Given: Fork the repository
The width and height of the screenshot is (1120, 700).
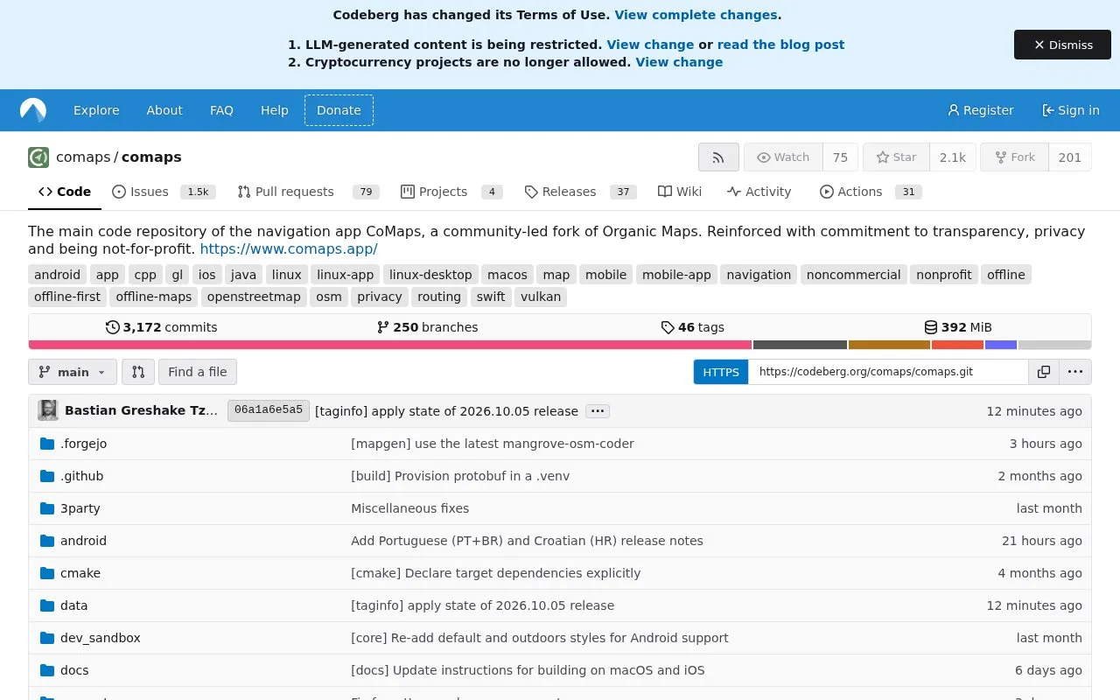Looking at the screenshot, I should coord(1014,157).
